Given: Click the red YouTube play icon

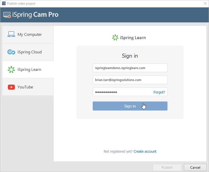Looking at the screenshot, I should coord(11,87).
